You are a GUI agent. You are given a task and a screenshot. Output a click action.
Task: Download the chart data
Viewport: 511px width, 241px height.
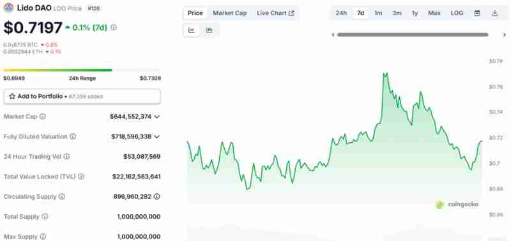[494, 13]
